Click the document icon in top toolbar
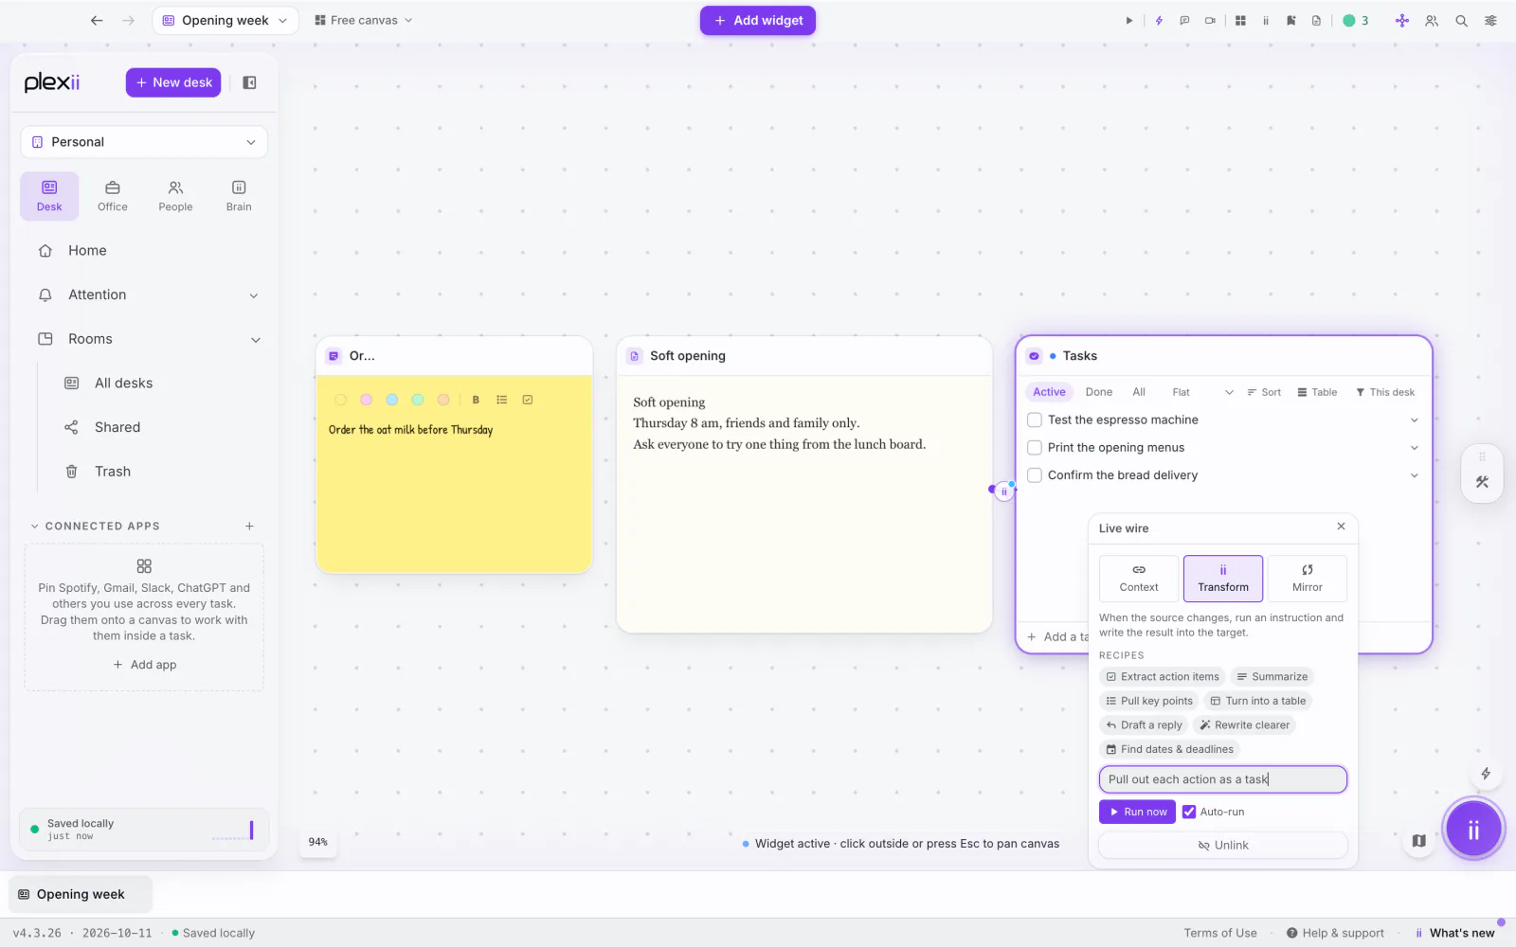The image size is (1516, 947). coord(1316,21)
